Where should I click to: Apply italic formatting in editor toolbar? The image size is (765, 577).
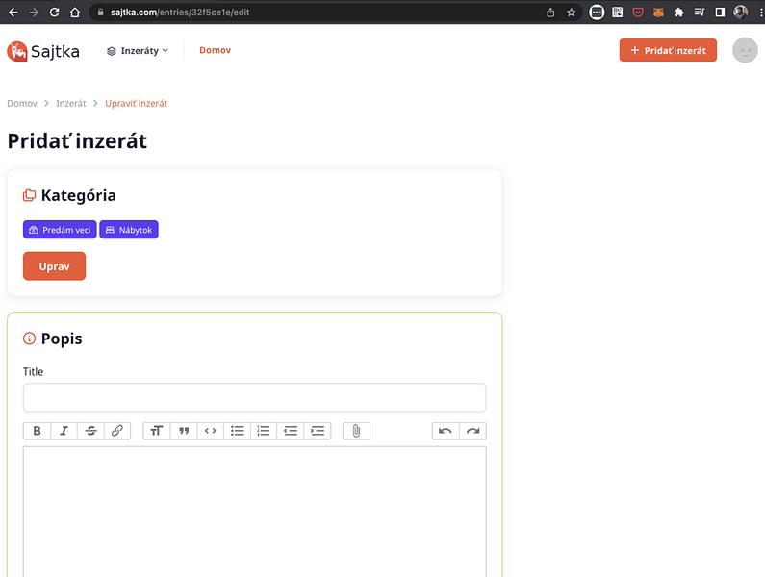(64, 431)
